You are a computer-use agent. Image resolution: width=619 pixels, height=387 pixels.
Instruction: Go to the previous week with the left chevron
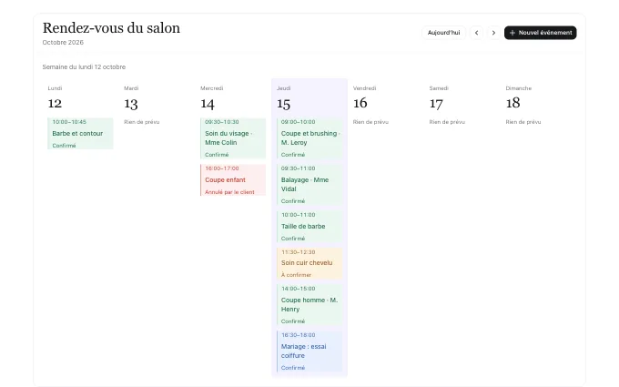[x=476, y=33]
